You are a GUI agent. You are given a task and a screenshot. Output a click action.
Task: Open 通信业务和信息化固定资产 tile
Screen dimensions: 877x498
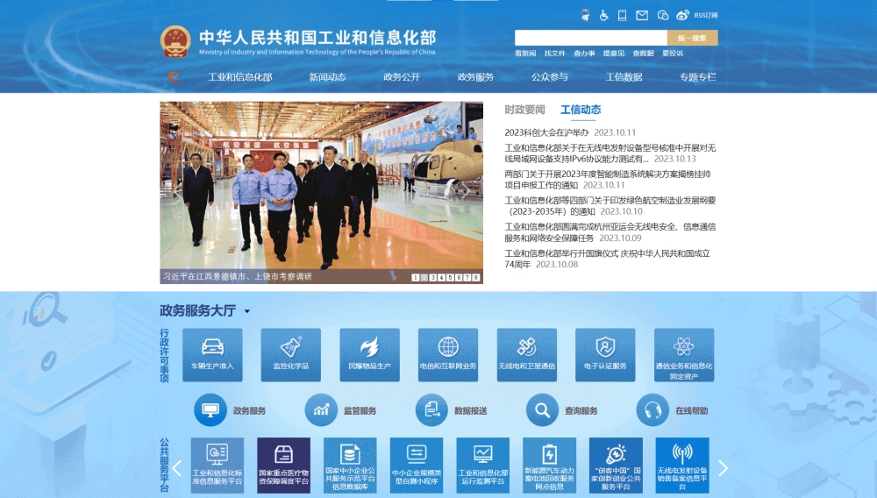(x=684, y=355)
